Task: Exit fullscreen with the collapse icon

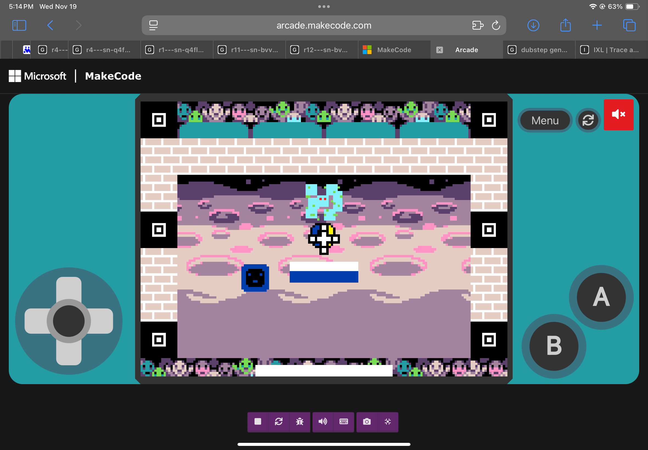Action: pyautogui.click(x=388, y=421)
